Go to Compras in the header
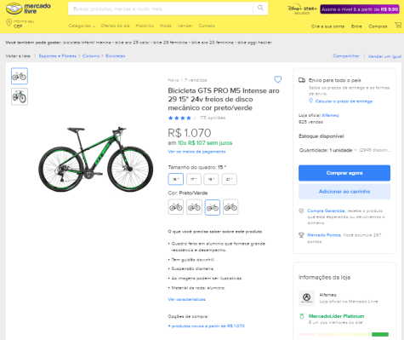The width and height of the screenshot is (404, 340). point(378,26)
